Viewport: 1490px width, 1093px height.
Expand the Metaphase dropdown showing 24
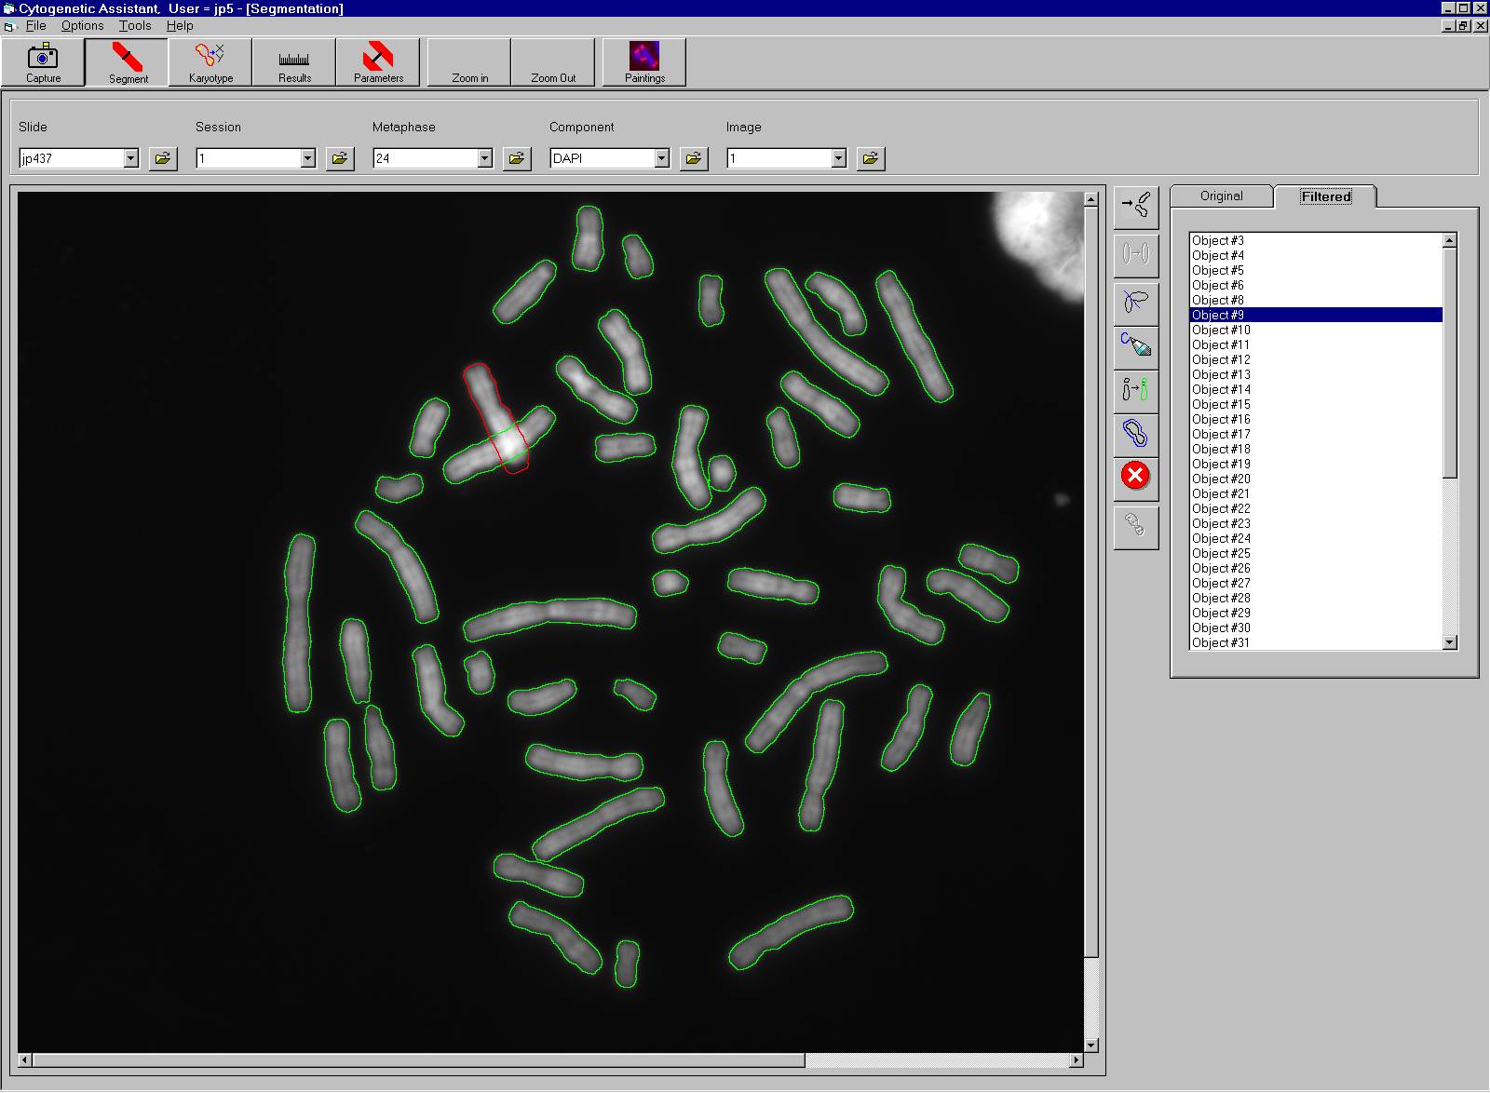coord(484,158)
